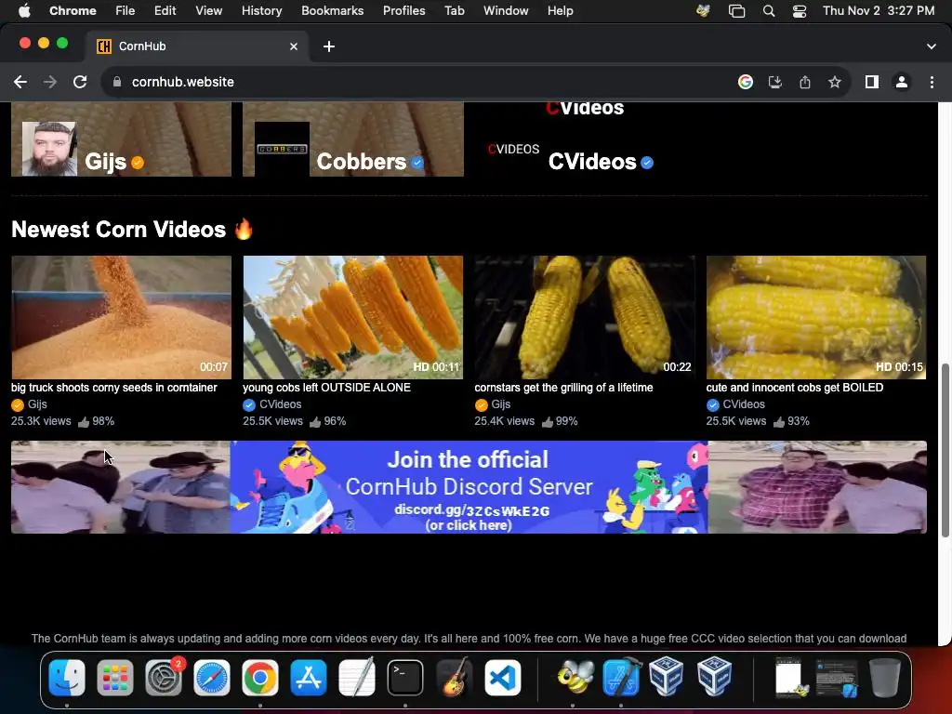This screenshot has height=714, width=952.
Task: Click the lock icon in address bar
Action: [x=117, y=82]
